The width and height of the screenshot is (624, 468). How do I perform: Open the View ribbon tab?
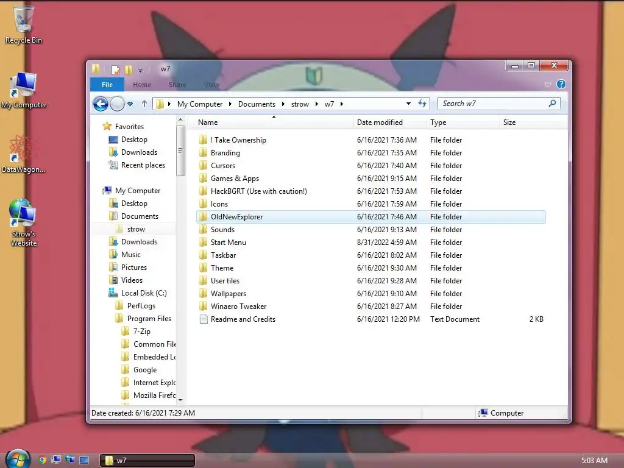click(211, 84)
